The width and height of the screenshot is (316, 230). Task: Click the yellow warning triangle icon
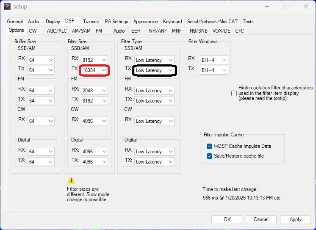click(71, 180)
